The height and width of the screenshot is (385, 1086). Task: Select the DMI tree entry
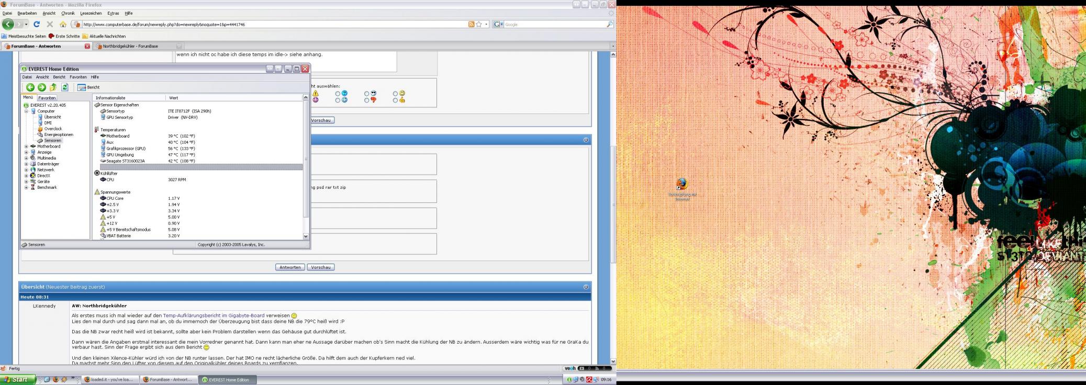[x=48, y=123]
